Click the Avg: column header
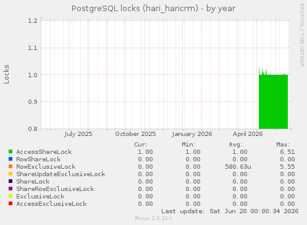 pyautogui.click(x=235, y=145)
